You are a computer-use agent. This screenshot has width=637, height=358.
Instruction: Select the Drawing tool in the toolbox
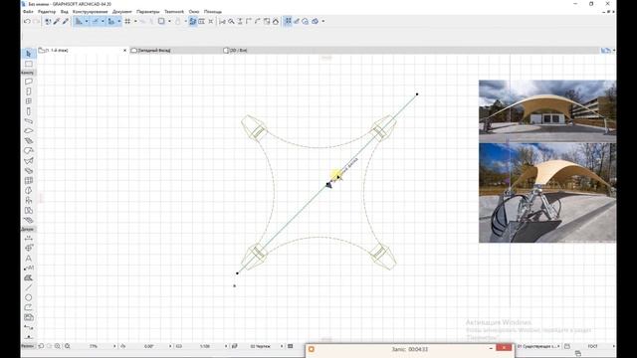click(29, 317)
